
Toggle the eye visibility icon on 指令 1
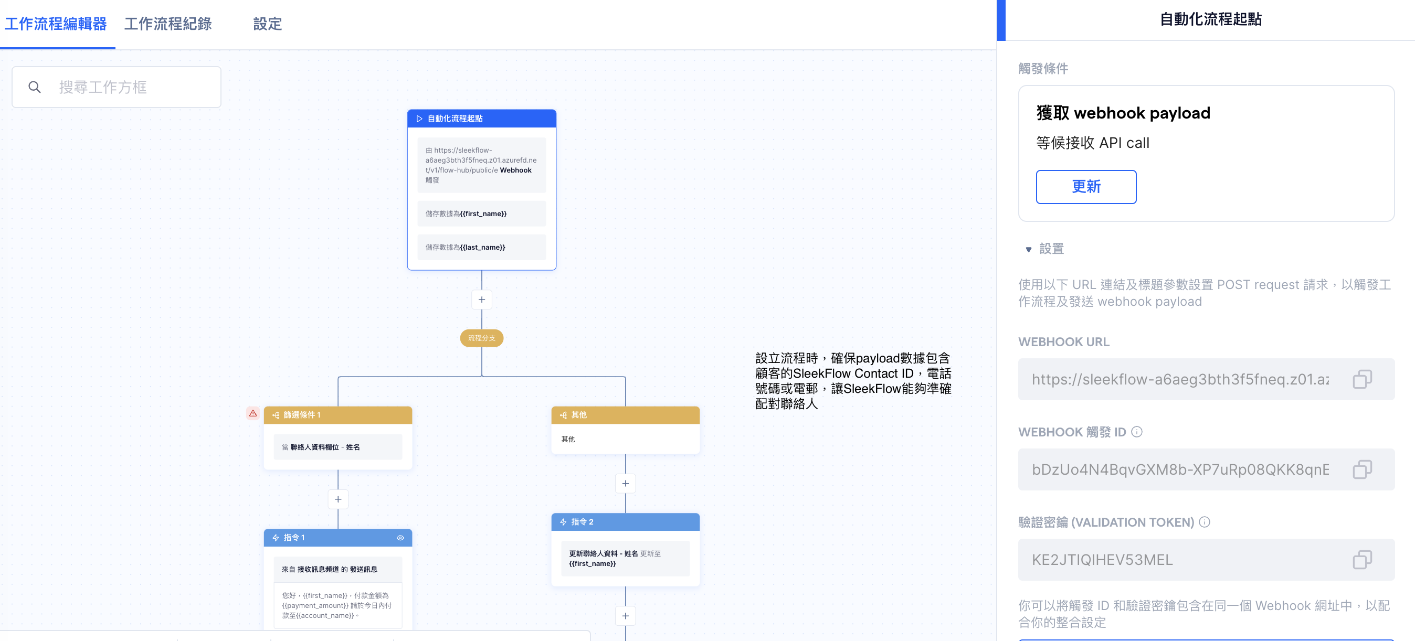point(400,538)
